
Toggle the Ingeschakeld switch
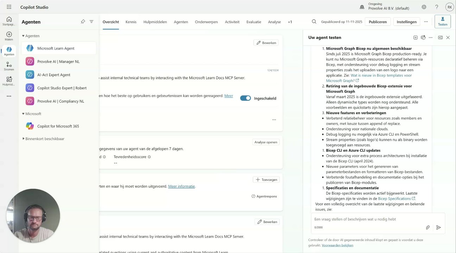tap(246, 98)
